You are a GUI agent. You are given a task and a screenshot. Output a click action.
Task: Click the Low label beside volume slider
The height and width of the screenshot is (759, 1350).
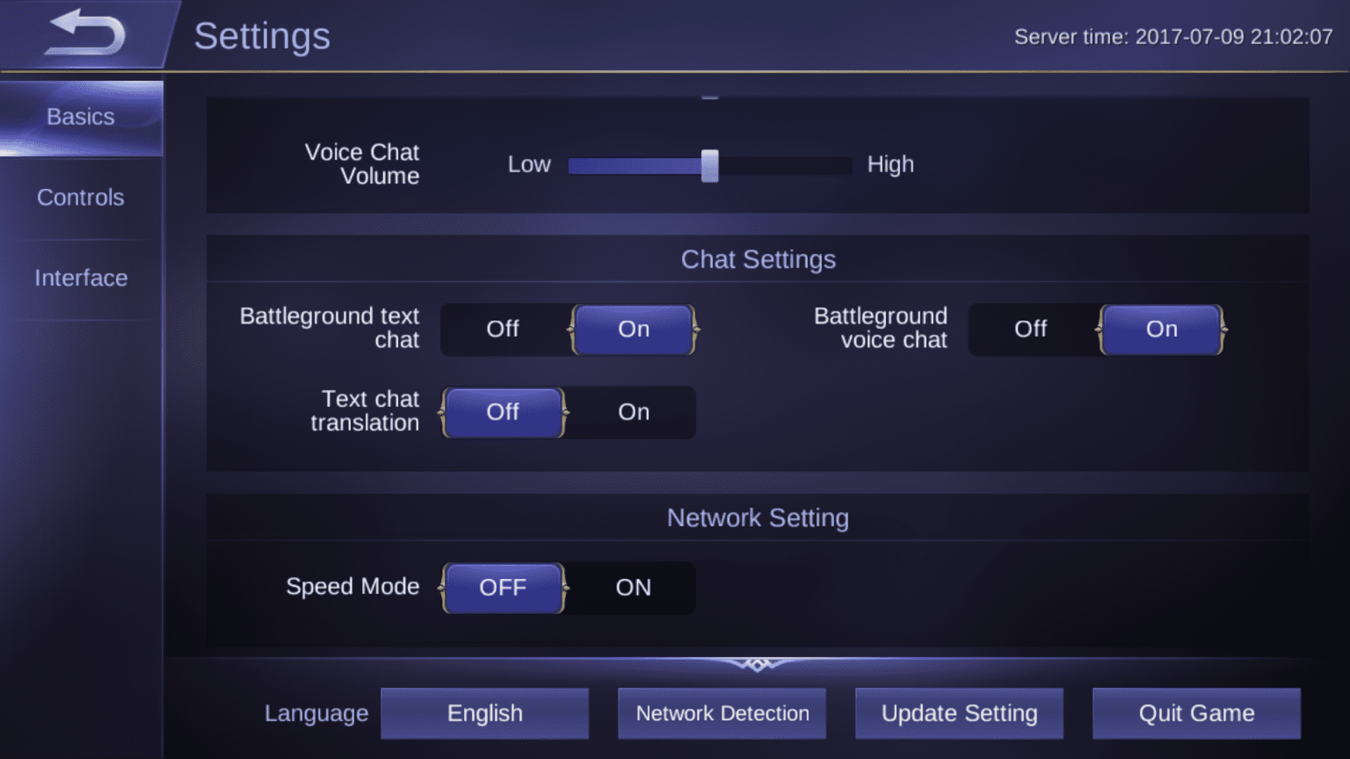pyautogui.click(x=529, y=164)
